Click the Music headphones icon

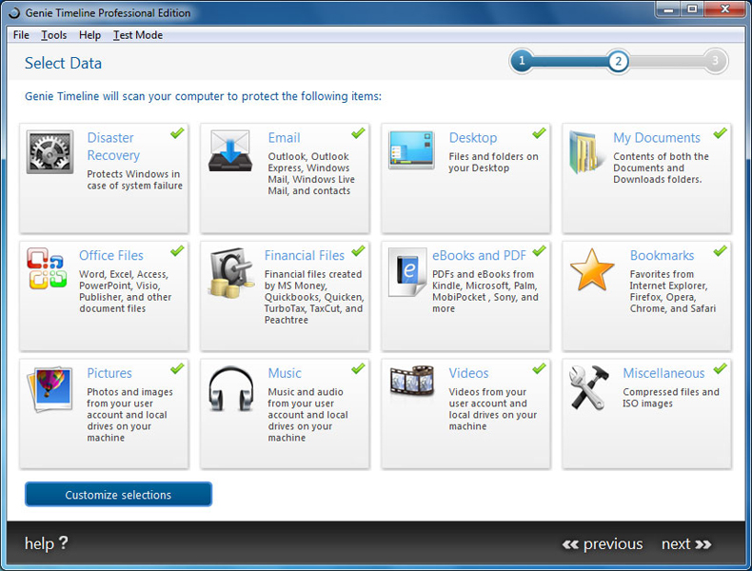(231, 389)
